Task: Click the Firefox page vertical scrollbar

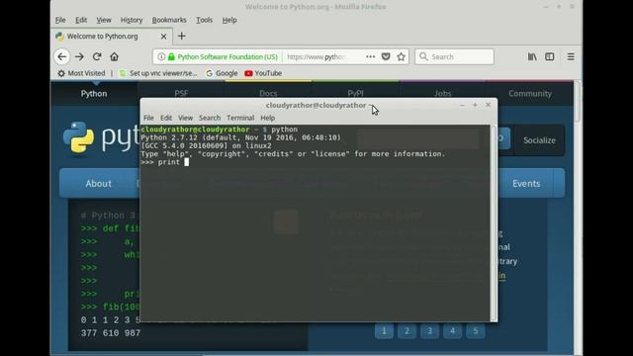Action: click(x=578, y=101)
